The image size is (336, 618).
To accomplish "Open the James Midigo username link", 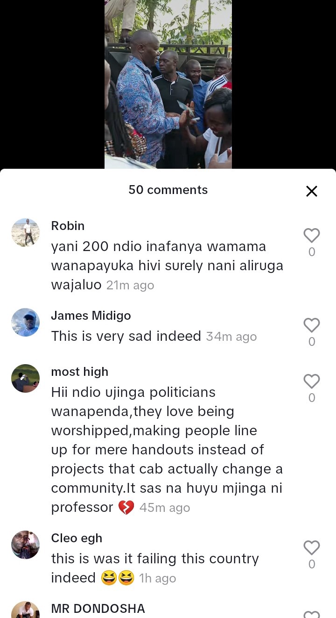I will (x=91, y=316).
